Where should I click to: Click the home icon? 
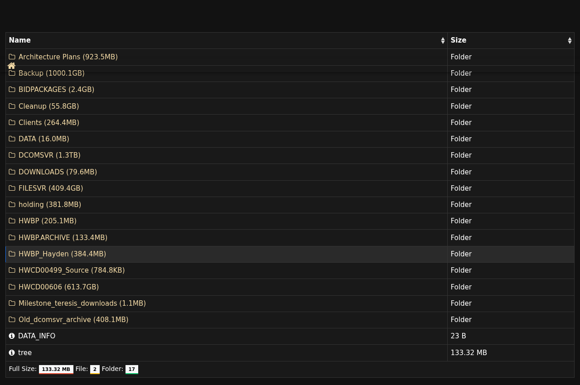point(12,66)
